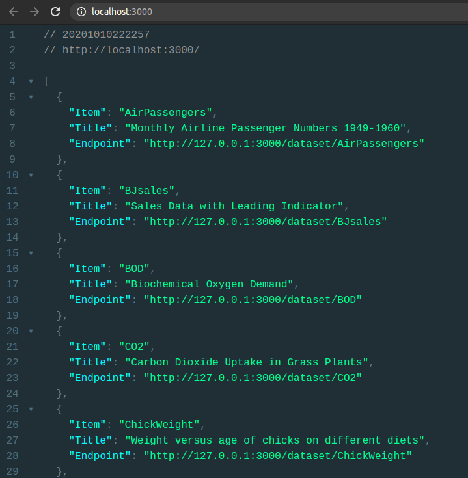The height and width of the screenshot is (478, 468).
Task: Open the BJsales dataset endpoint link
Action: click(265, 222)
